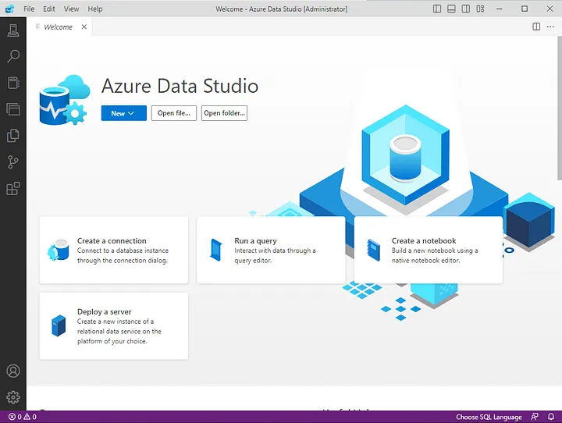562x423 pixels.
Task: Open the Manage gear menu
Action: (12, 397)
